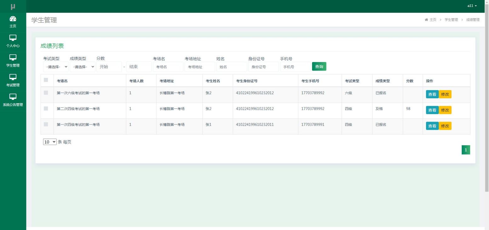Focus the 分数 开始 input field

click(109, 67)
